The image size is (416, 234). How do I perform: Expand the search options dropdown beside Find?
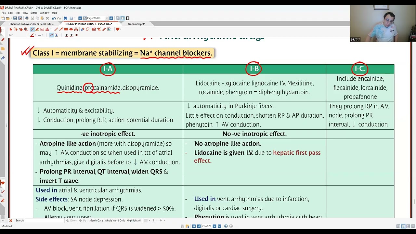(x=75, y=18)
